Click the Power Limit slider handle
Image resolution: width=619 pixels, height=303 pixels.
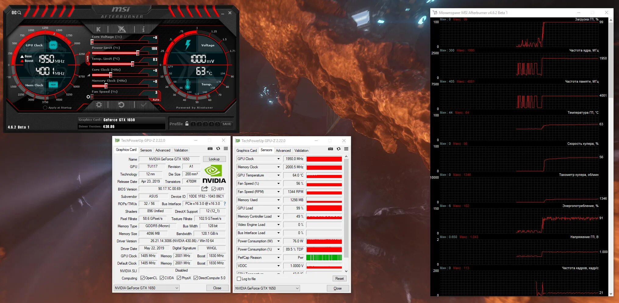coord(138,53)
